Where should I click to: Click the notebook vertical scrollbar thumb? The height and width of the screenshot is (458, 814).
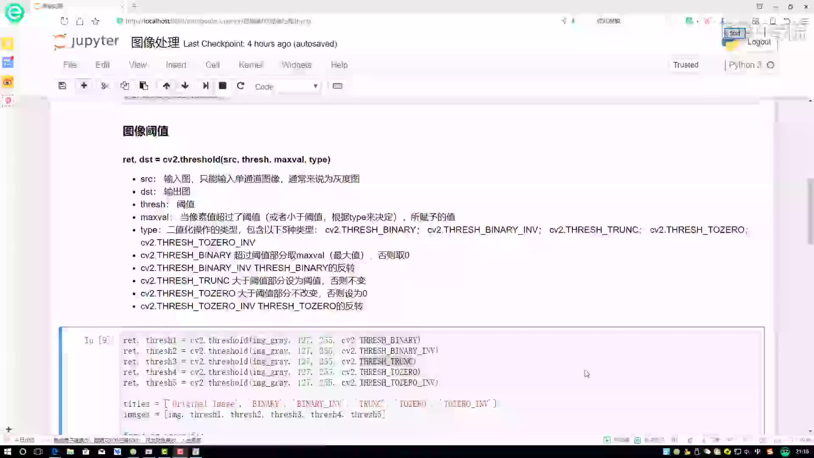click(x=811, y=211)
